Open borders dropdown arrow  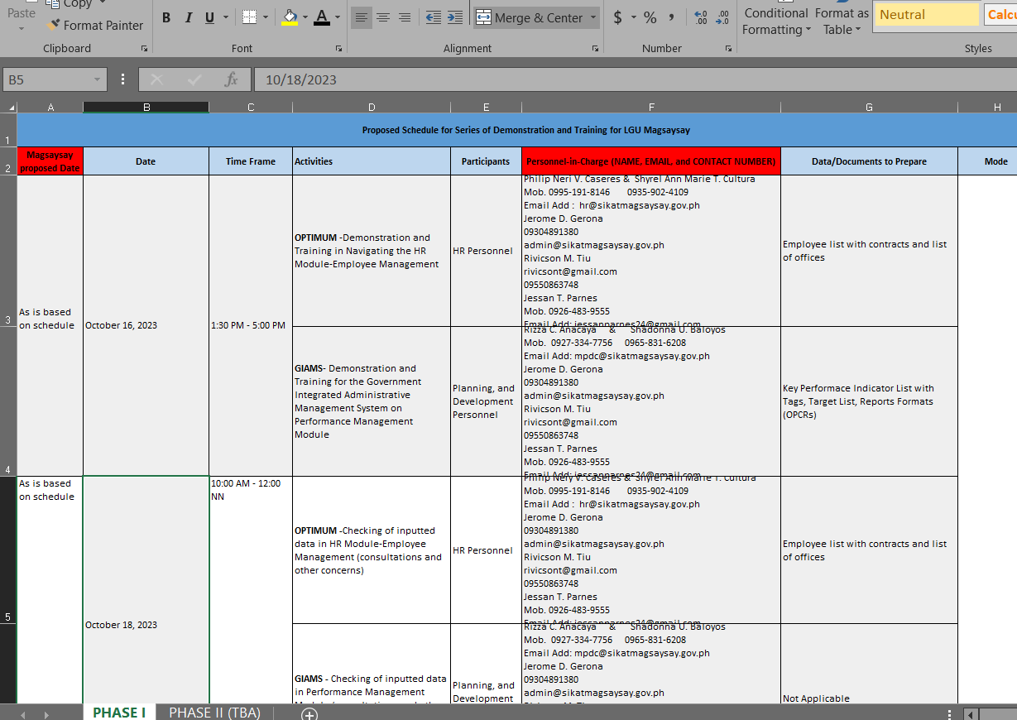tap(266, 17)
